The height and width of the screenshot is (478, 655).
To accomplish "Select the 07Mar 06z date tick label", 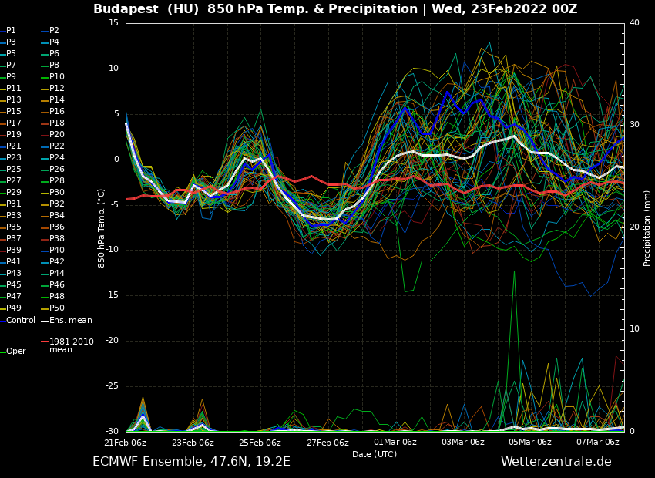I will click(x=598, y=443).
